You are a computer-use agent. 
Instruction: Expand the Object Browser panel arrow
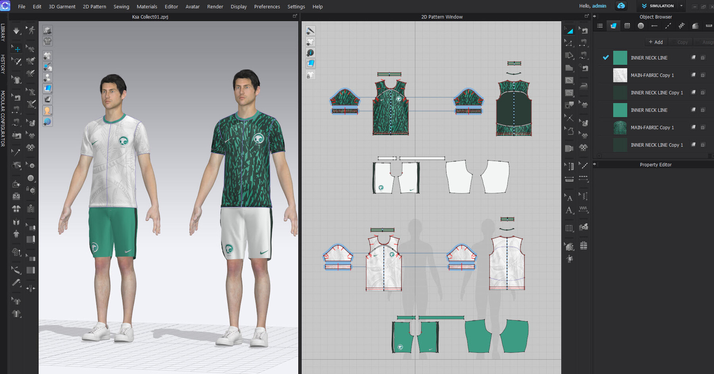[x=595, y=16]
